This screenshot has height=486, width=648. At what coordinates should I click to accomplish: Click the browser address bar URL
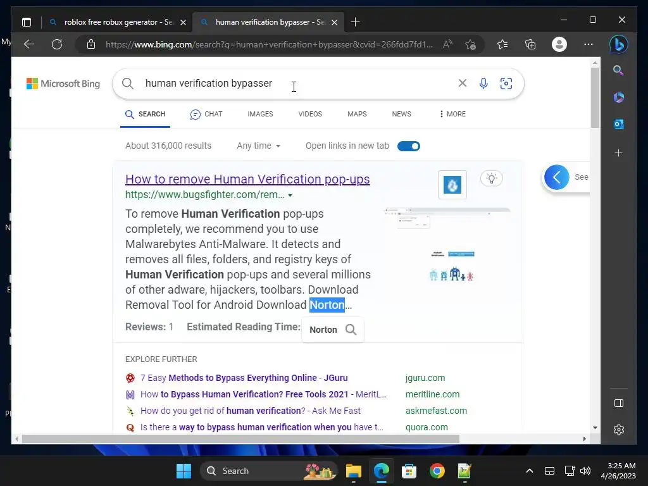[x=269, y=44]
